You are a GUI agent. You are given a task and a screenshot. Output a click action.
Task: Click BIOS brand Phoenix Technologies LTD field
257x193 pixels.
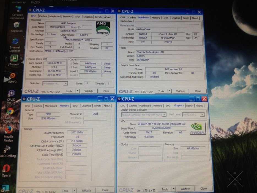168,52
